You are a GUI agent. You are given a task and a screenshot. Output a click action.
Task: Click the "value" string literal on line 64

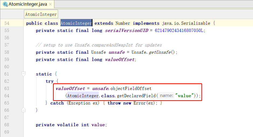point(184,96)
